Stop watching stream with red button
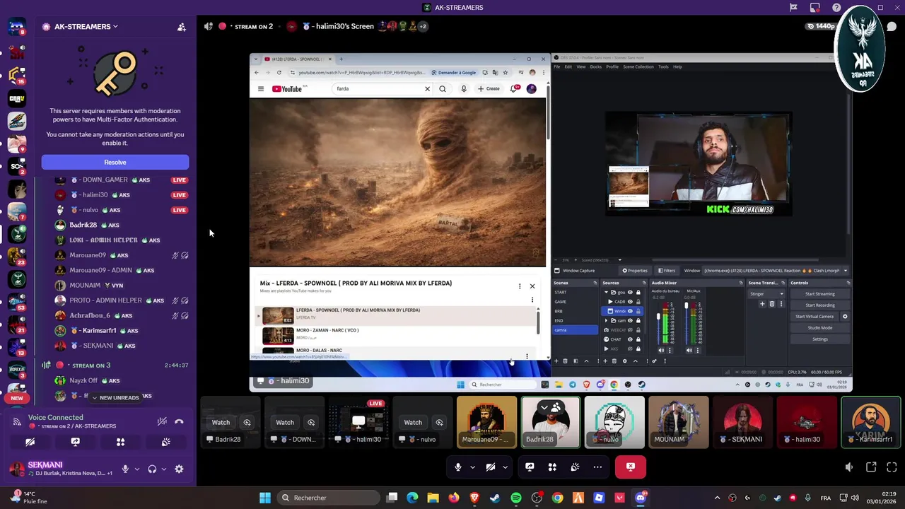The width and height of the screenshot is (905, 509). pyautogui.click(x=630, y=467)
